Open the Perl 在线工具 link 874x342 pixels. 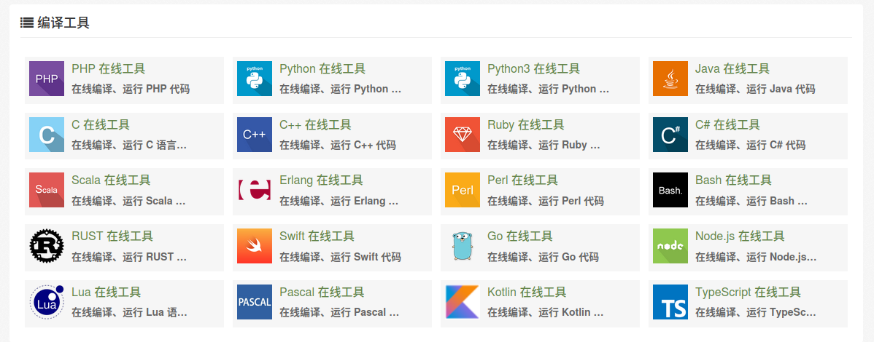tap(522, 180)
